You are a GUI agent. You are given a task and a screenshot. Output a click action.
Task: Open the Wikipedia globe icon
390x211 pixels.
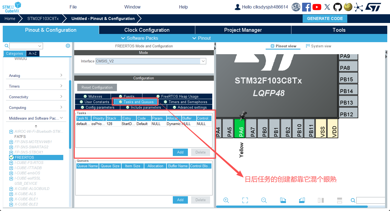click(x=348, y=7)
